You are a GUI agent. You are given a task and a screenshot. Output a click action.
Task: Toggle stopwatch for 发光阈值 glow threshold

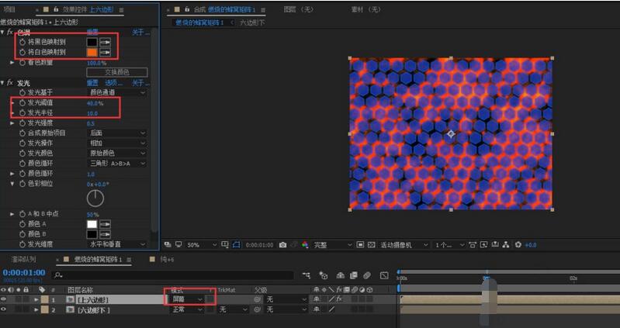(22, 102)
